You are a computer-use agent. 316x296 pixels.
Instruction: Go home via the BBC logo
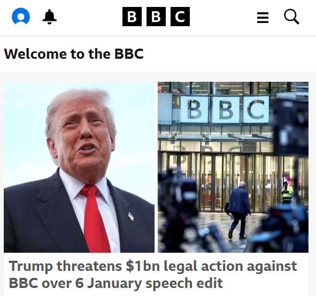[156, 17]
